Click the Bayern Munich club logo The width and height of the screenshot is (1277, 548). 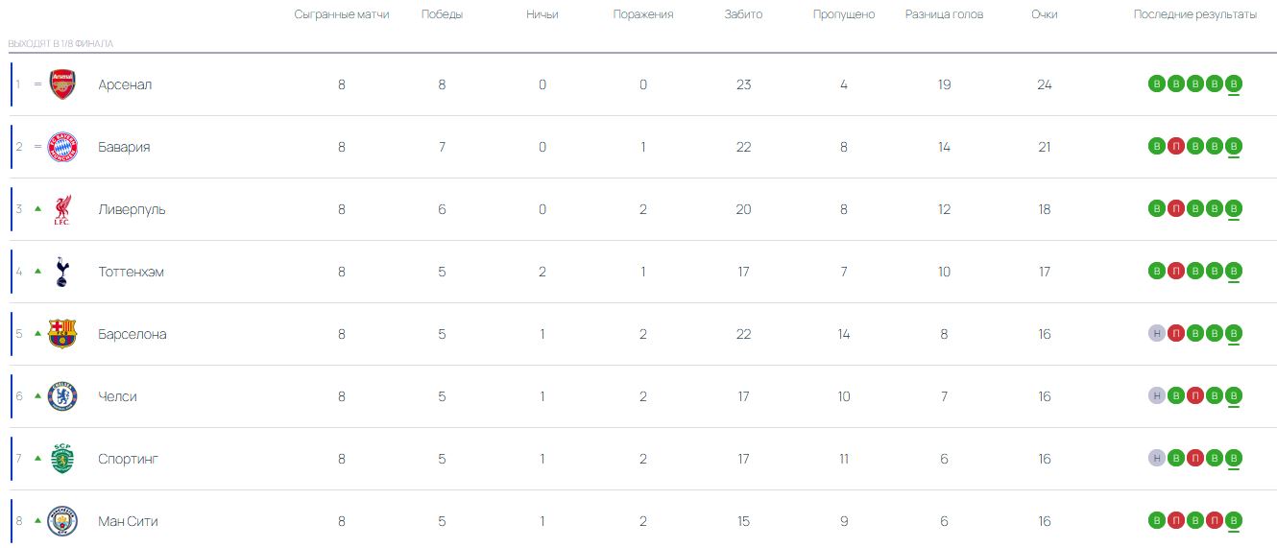[x=62, y=147]
